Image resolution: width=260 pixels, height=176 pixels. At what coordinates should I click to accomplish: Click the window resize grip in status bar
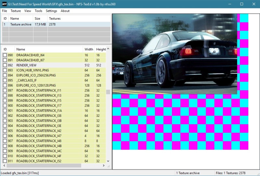point(258,174)
